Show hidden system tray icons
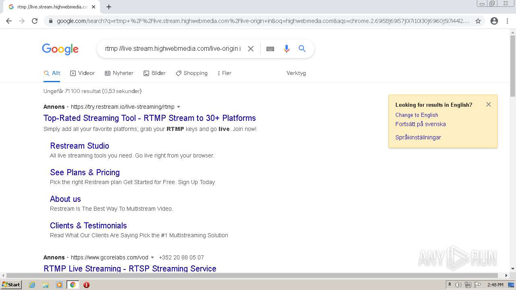 click(x=449, y=285)
